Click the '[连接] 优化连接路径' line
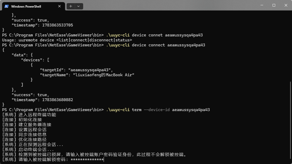The width and height of the screenshot is (292, 164). pyautogui.click(x=24, y=140)
